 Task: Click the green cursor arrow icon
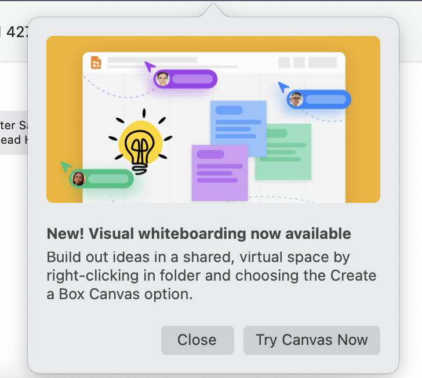tap(66, 166)
